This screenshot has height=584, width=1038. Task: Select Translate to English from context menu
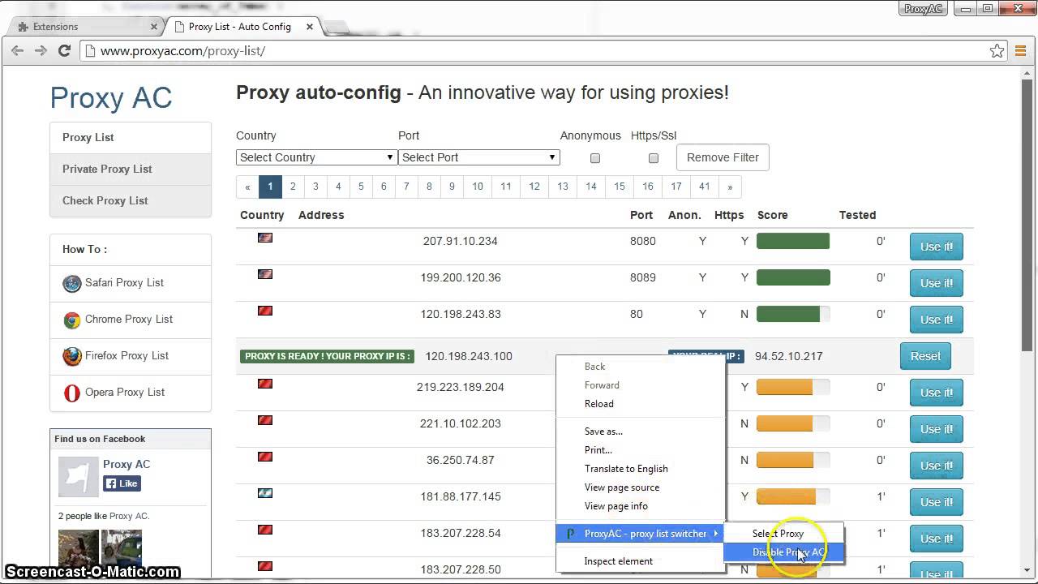tap(626, 469)
